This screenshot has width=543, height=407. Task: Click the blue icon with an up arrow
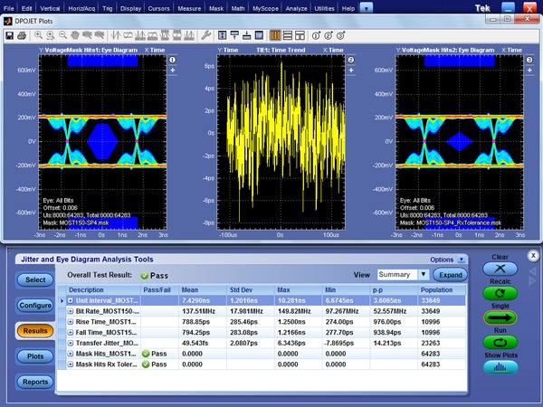[234, 35]
